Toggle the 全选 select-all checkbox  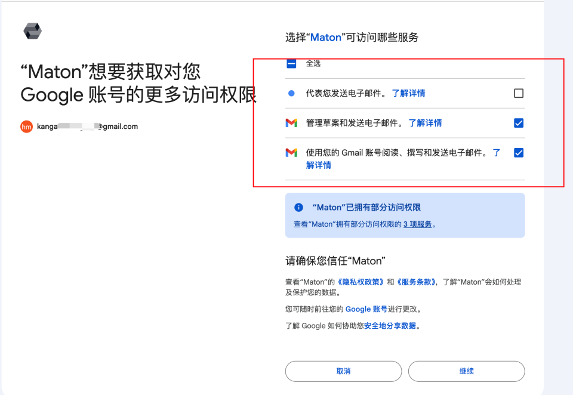(x=291, y=62)
